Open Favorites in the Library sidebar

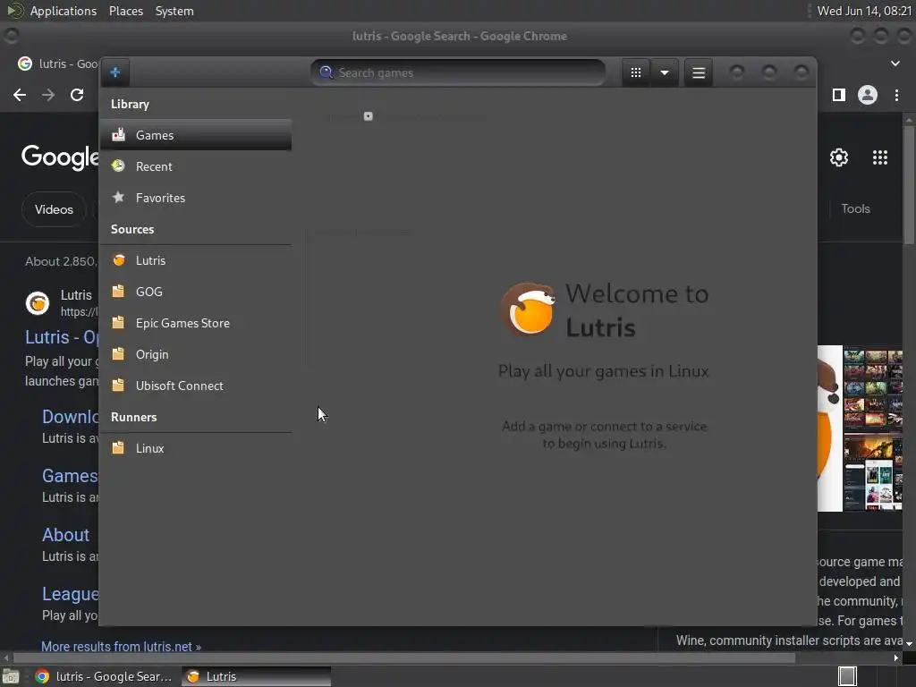point(196,198)
